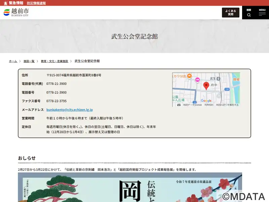Click the exhibition poster image
Screen dimensions: 269x202
tap(130, 187)
